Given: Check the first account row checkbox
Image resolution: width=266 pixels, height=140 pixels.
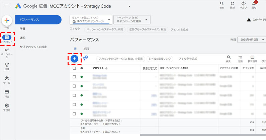Looking at the screenshot, I should tap(74, 77).
